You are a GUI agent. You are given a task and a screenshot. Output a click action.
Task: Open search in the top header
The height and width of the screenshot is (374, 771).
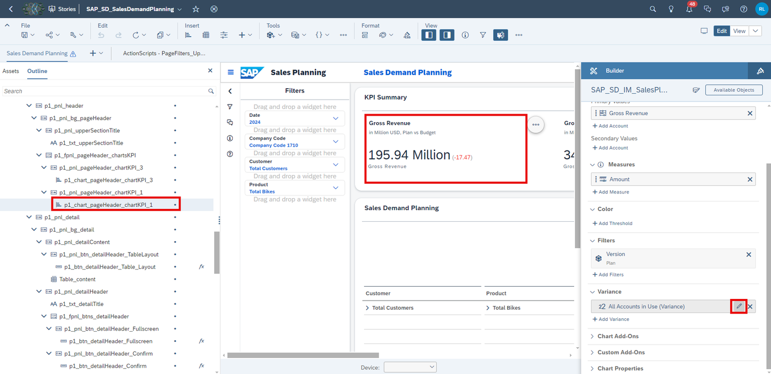point(653,9)
